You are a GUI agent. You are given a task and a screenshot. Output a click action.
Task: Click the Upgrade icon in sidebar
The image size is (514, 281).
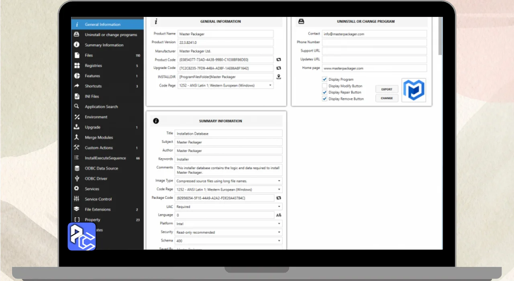click(77, 127)
